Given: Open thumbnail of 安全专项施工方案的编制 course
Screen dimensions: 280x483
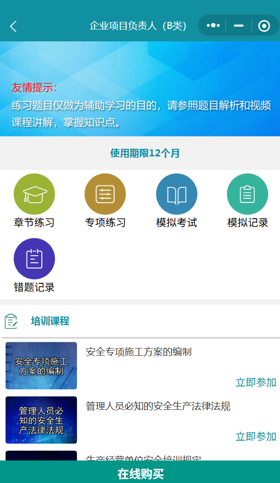Looking at the screenshot, I should (41, 366).
